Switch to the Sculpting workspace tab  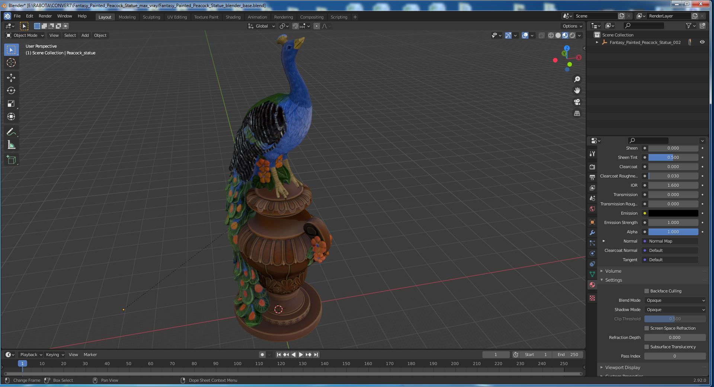(151, 17)
